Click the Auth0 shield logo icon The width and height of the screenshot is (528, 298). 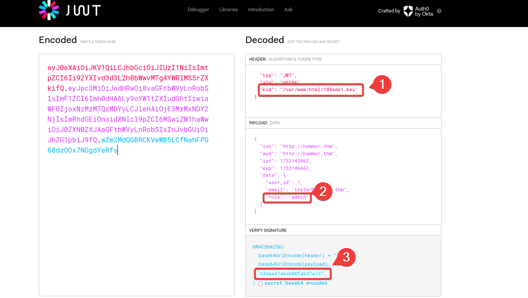408,11
